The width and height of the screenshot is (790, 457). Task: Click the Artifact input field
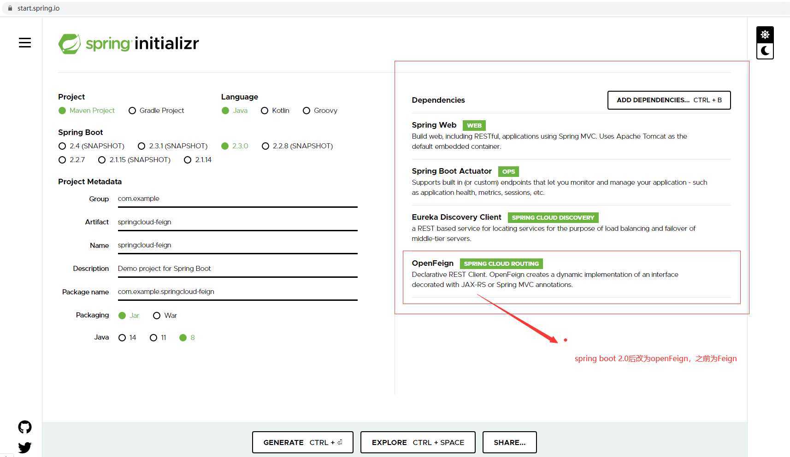[238, 222]
